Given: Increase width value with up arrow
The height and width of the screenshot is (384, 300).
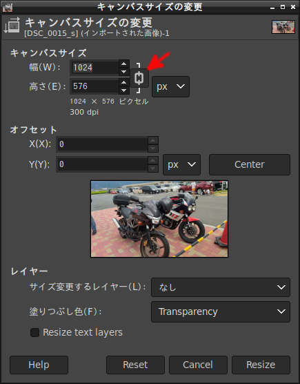Looking at the screenshot, I should [x=124, y=64].
